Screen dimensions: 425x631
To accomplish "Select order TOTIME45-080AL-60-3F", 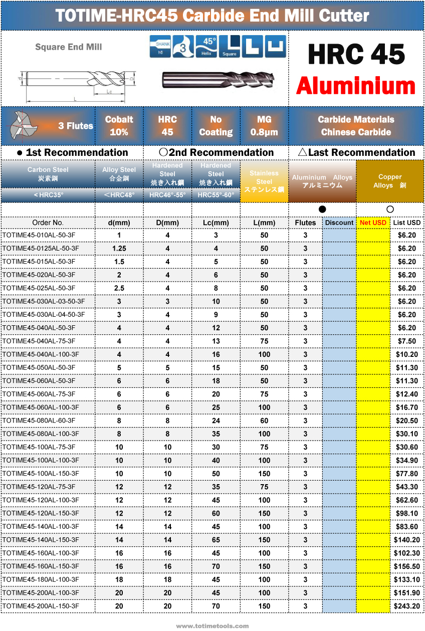I will point(39,420).
